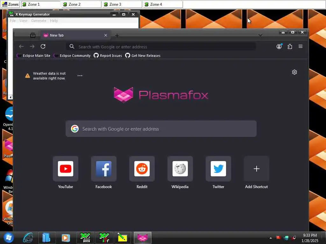Open the Plasmafox hamburger application menu
Viewport: 326px width, 244px height.
(x=301, y=46)
